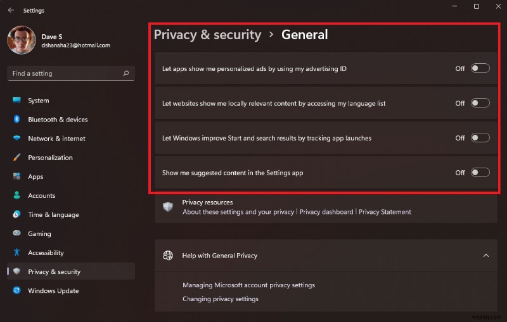The image size is (507, 322).
Task: Click the Accounts person icon
Action: [x=17, y=195]
